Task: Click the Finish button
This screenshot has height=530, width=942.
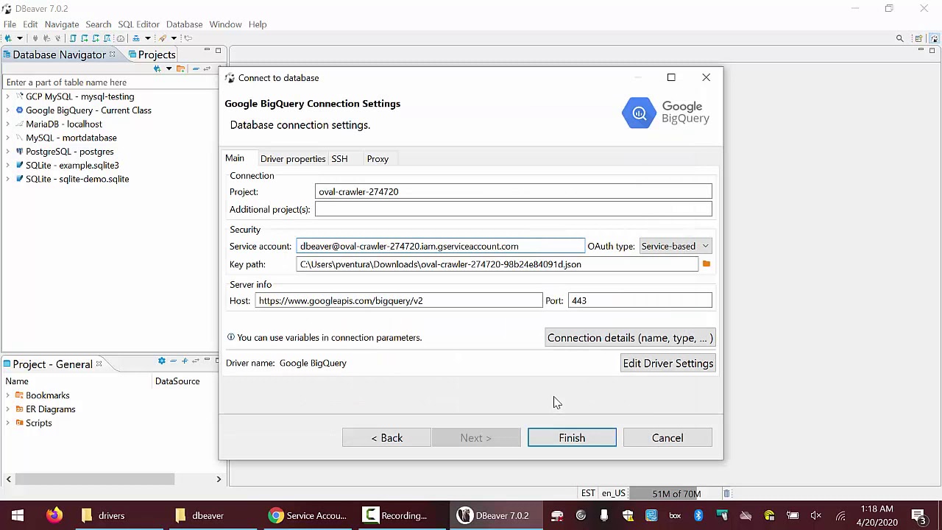Action: pos(572,438)
